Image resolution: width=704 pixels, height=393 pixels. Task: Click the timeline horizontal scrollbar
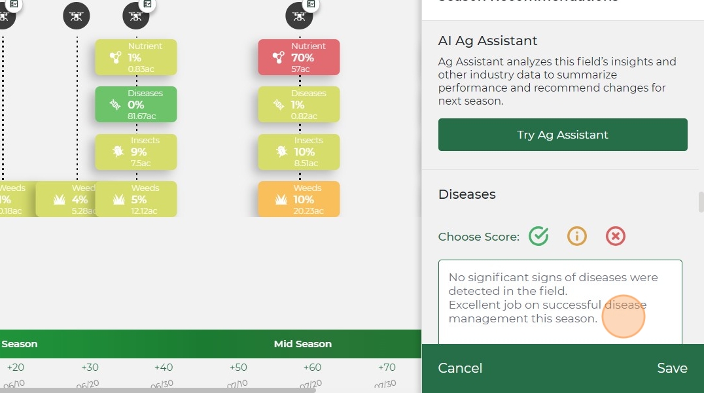[157, 390]
